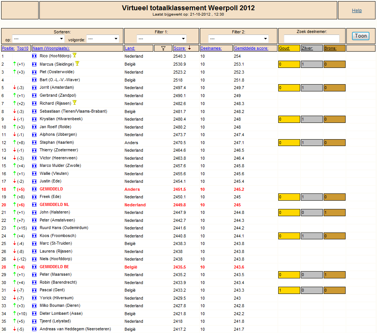
Task: Click the name Robin (Barendrecht)
Action: click(58, 282)
